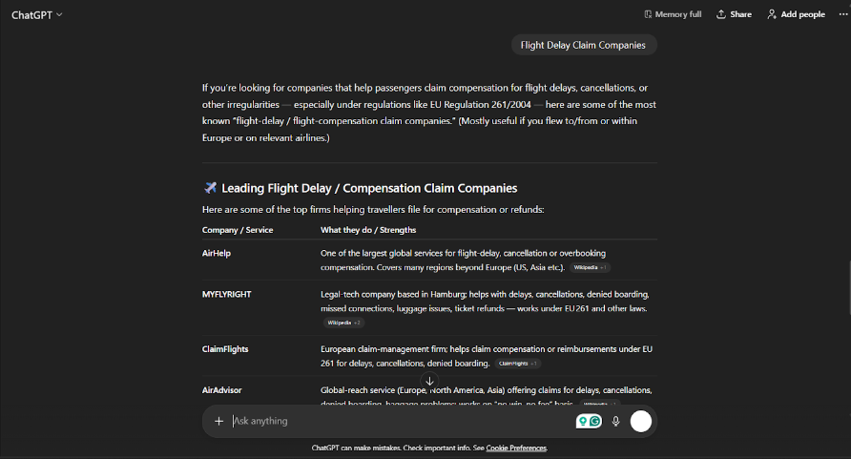Click the round white voice mode button
This screenshot has height=459, width=851.
[x=641, y=421]
